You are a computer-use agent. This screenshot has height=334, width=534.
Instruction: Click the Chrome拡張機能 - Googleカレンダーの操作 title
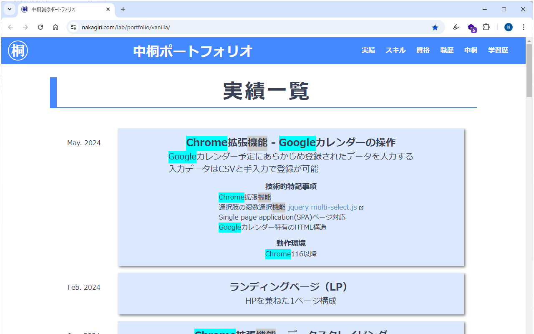(x=291, y=142)
